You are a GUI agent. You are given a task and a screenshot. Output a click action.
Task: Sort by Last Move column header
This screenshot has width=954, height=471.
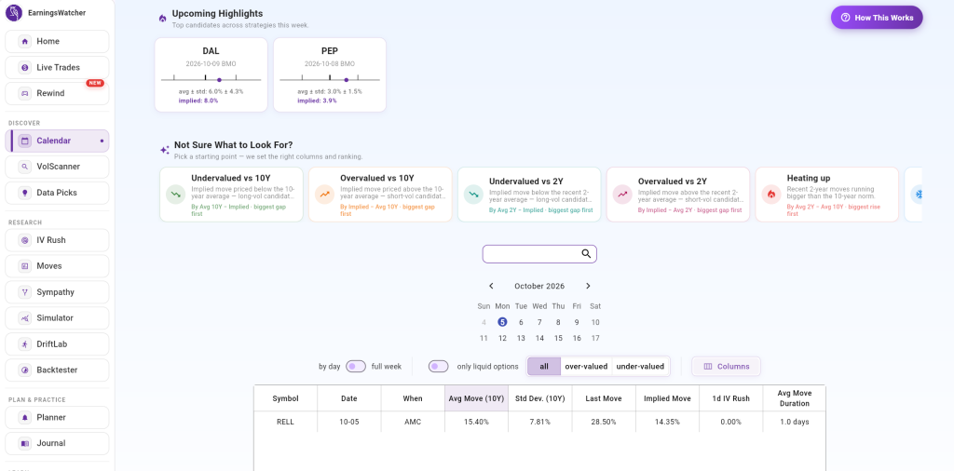point(604,398)
